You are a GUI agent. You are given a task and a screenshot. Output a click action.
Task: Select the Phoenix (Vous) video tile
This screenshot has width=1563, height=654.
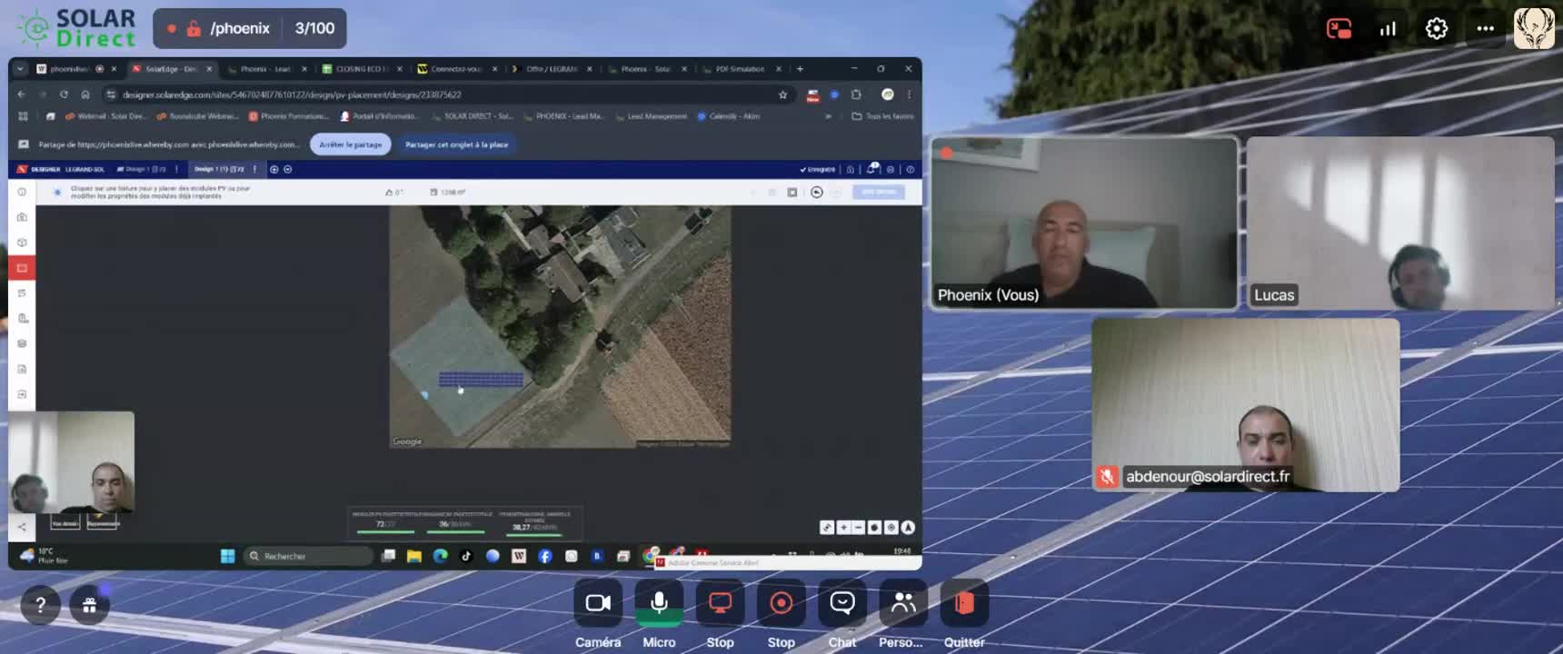[x=1084, y=223]
